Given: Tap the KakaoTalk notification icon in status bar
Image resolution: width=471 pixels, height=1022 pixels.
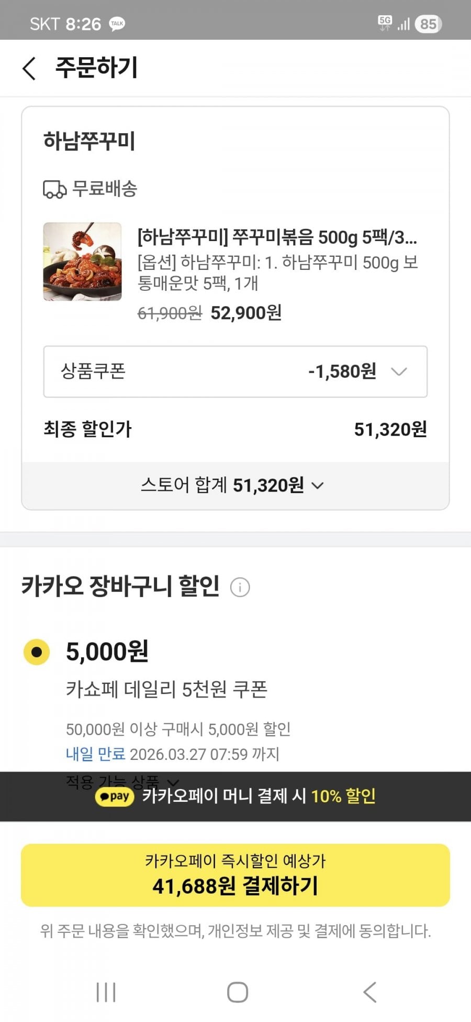Looking at the screenshot, I should tap(117, 24).
